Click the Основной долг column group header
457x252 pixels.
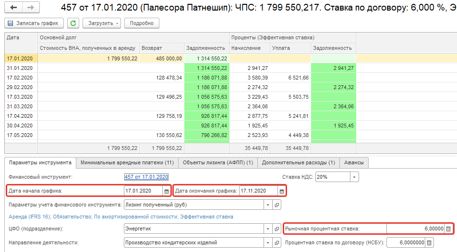tap(133, 37)
